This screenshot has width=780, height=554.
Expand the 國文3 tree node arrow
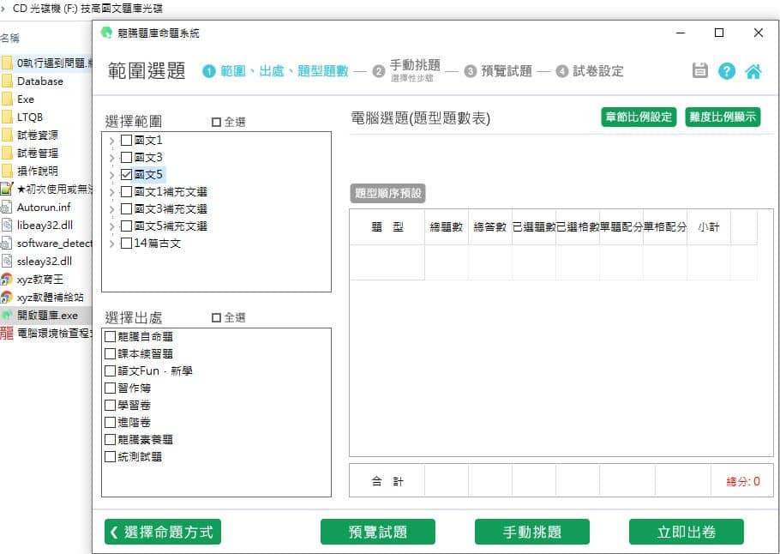coord(112,158)
